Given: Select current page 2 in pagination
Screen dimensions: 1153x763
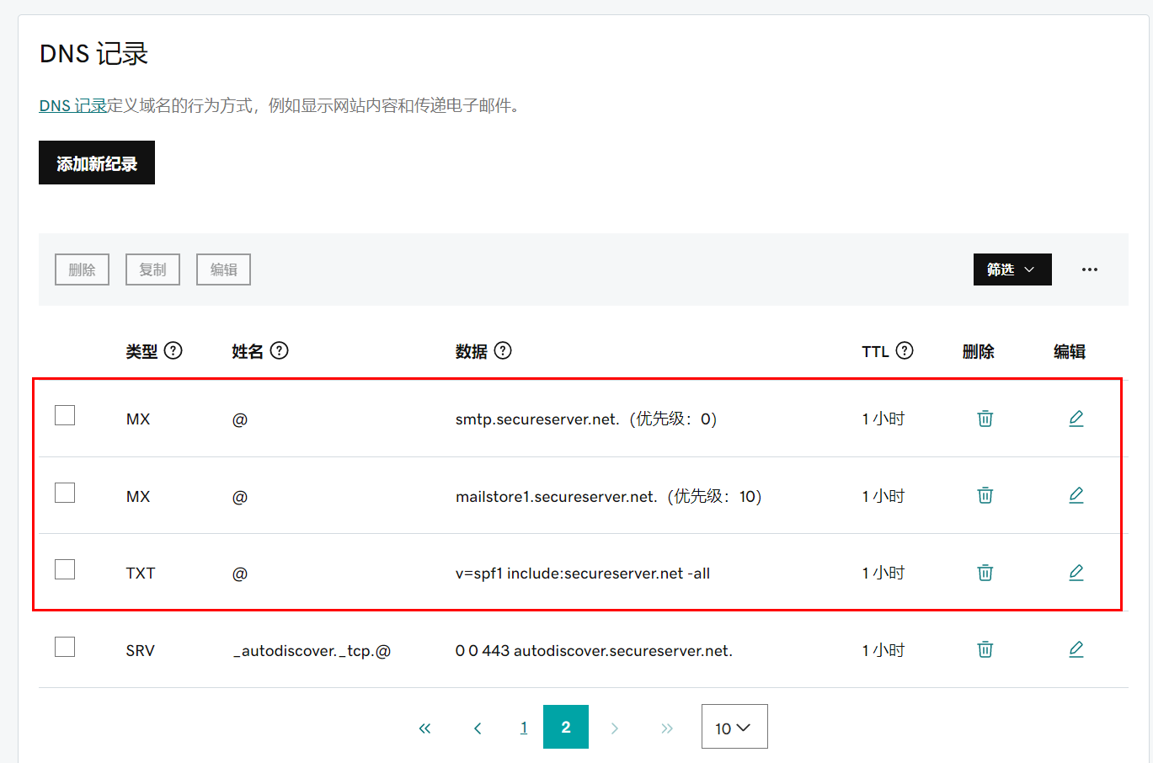Looking at the screenshot, I should tap(565, 727).
